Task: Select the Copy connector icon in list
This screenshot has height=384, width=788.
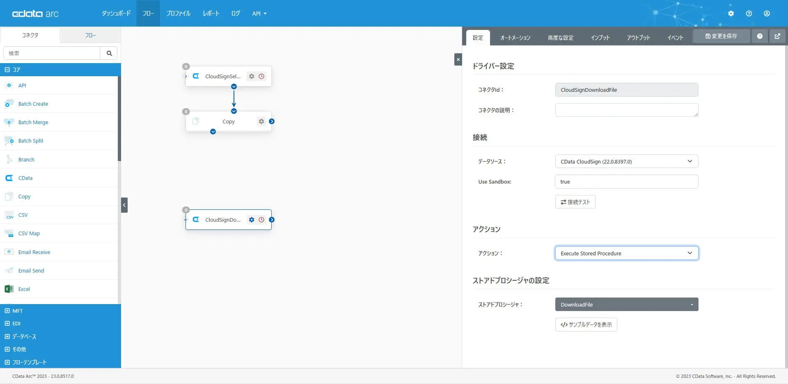Action: (9, 196)
